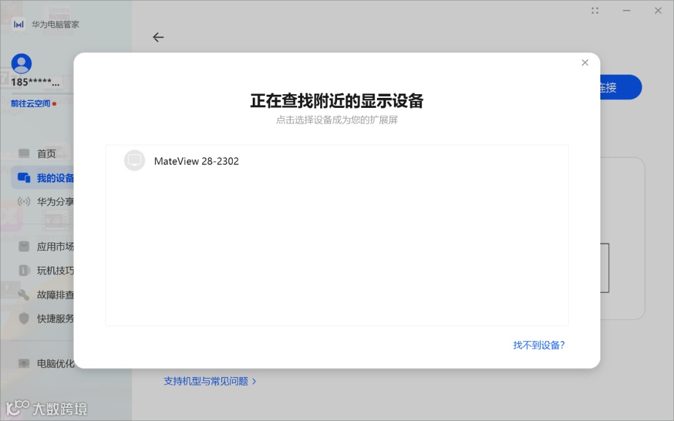The height and width of the screenshot is (421, 674).
Task: Select 我的设备 in the sidebar
Action: tap(43, 178)
